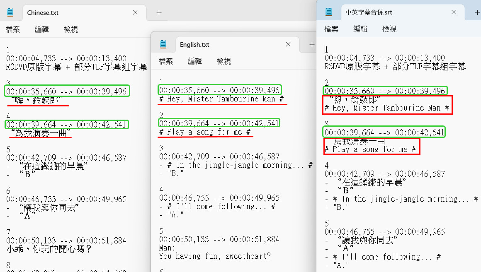Open the 檢視 menu in the 中英字幕合併.srt window

coord(389,29)
